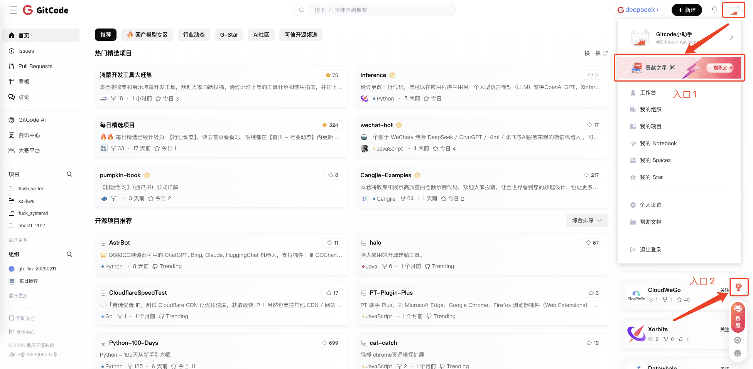This screenshot has height=369, width=753.
Task: Star the inference project
Action: 593,75
